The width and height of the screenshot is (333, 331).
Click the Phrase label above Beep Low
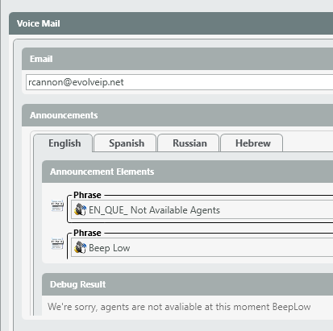87,233
